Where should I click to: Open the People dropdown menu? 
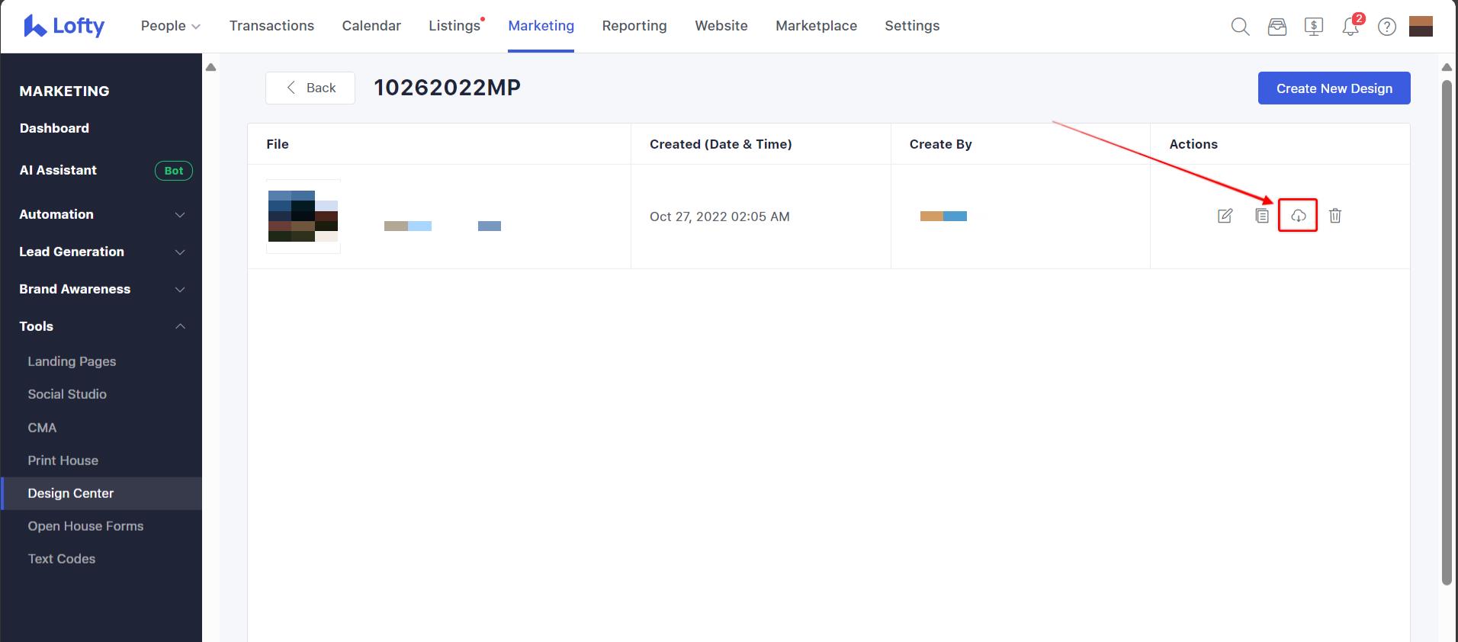[x=170, y=26]
